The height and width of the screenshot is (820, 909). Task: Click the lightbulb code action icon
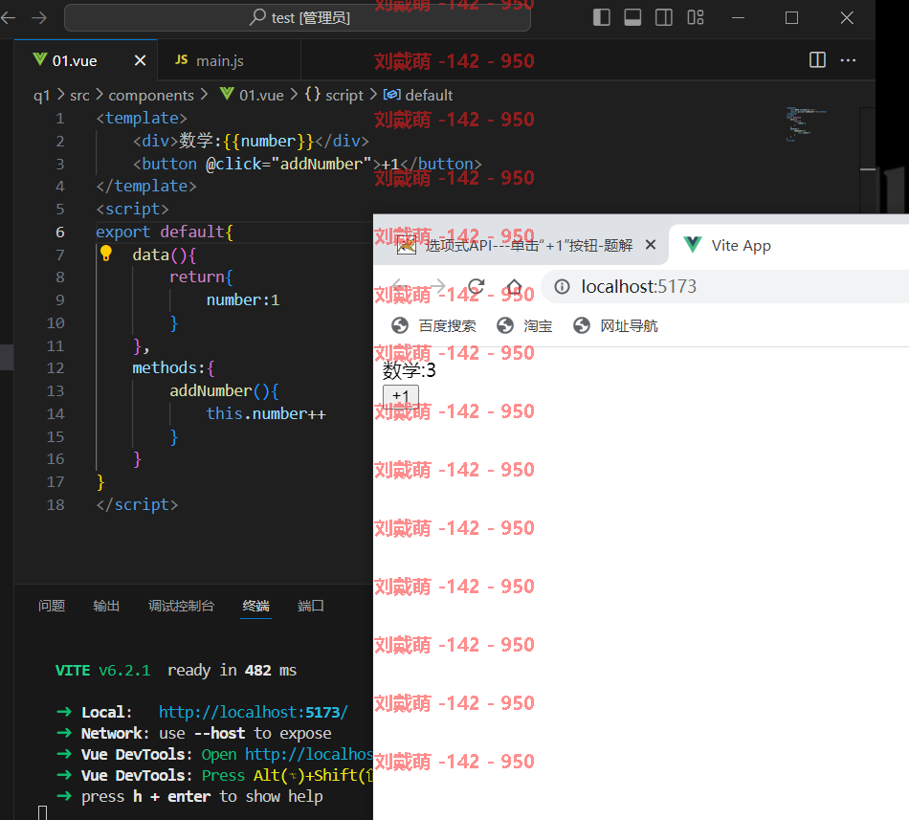pyautogui.click(x=105, y=254)
